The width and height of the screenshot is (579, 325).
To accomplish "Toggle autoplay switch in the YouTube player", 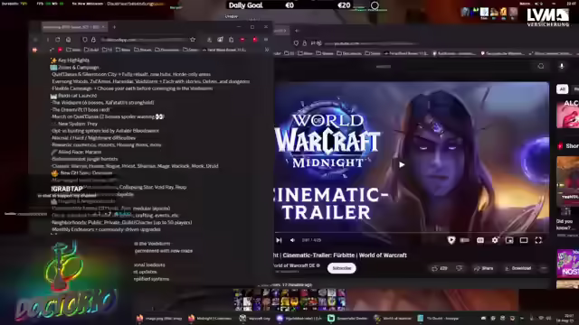I will (464, 240).
